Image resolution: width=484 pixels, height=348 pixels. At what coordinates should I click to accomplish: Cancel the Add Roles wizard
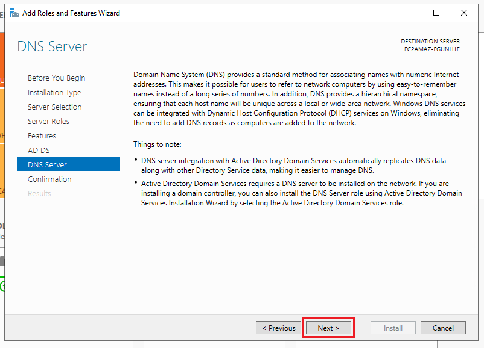pos(443,328)
